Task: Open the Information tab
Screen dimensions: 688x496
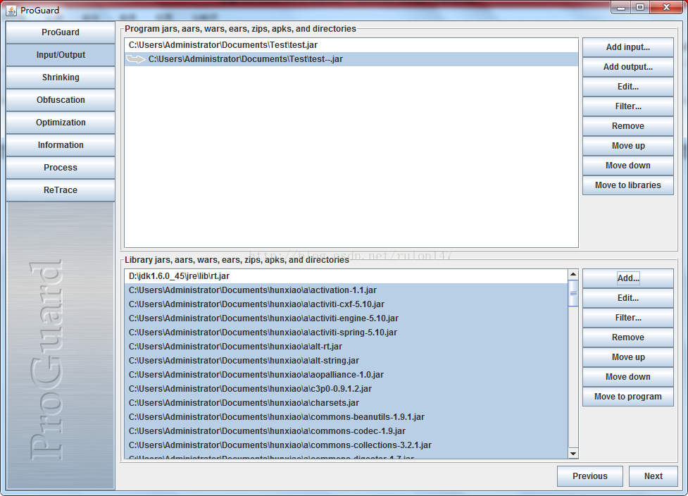Action: point(61,145)
